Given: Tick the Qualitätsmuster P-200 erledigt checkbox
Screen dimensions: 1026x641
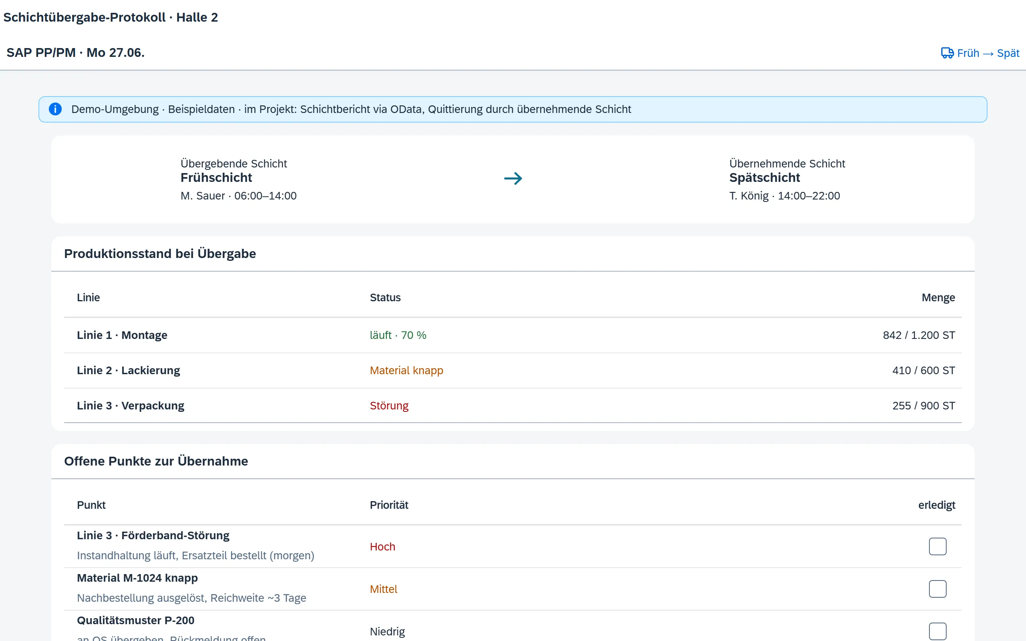Looking at the screenshot, I should 937,631.
